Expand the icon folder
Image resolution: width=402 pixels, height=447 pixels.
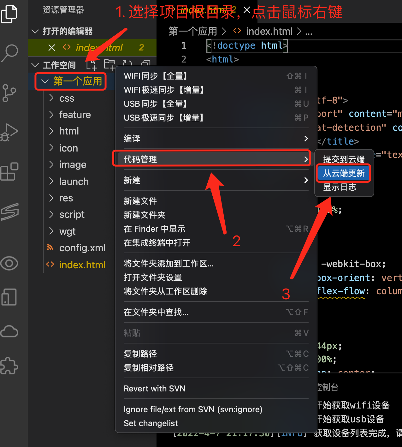coord(51,148)
